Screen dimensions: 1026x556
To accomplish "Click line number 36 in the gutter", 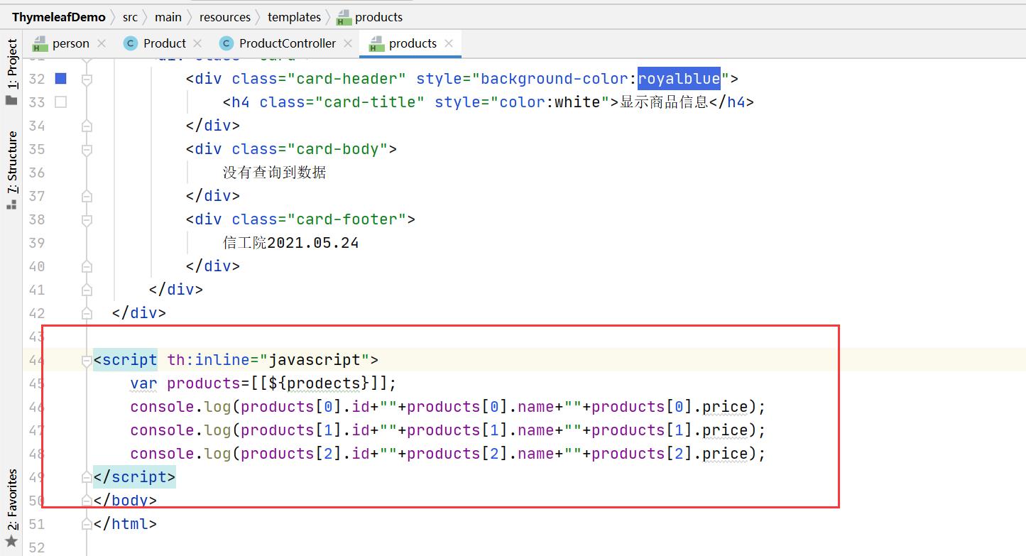I will point(37,173).
